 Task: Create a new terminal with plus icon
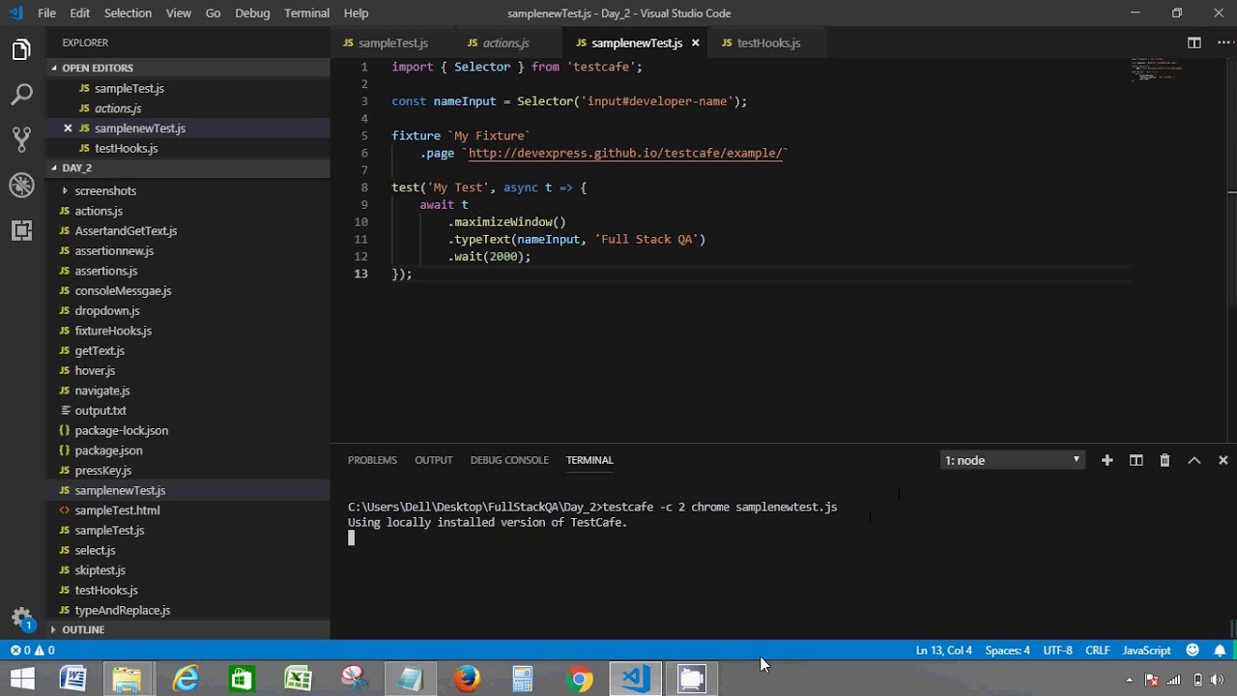[x=1108, y=460]
